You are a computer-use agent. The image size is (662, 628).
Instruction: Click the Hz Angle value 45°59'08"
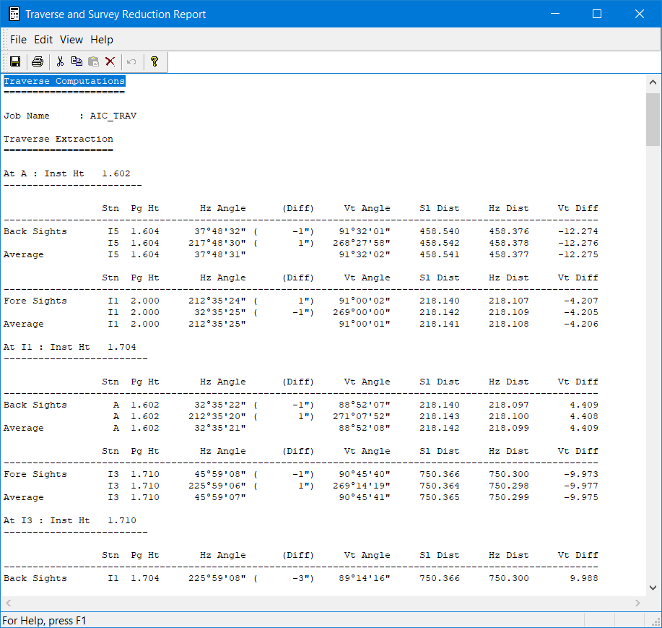pos(220,474)
